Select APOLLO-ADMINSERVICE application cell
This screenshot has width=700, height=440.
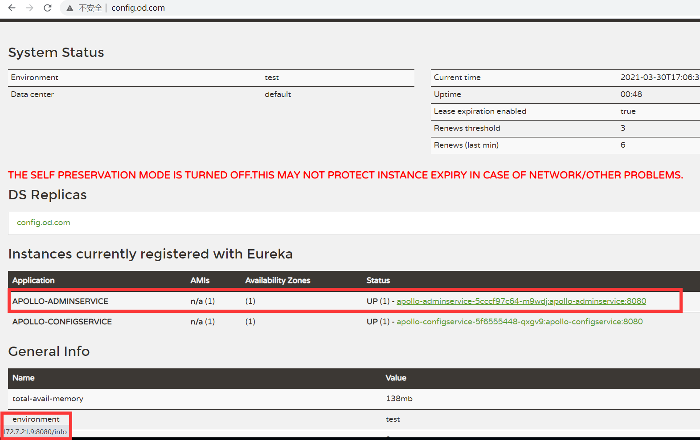point(60,301)
